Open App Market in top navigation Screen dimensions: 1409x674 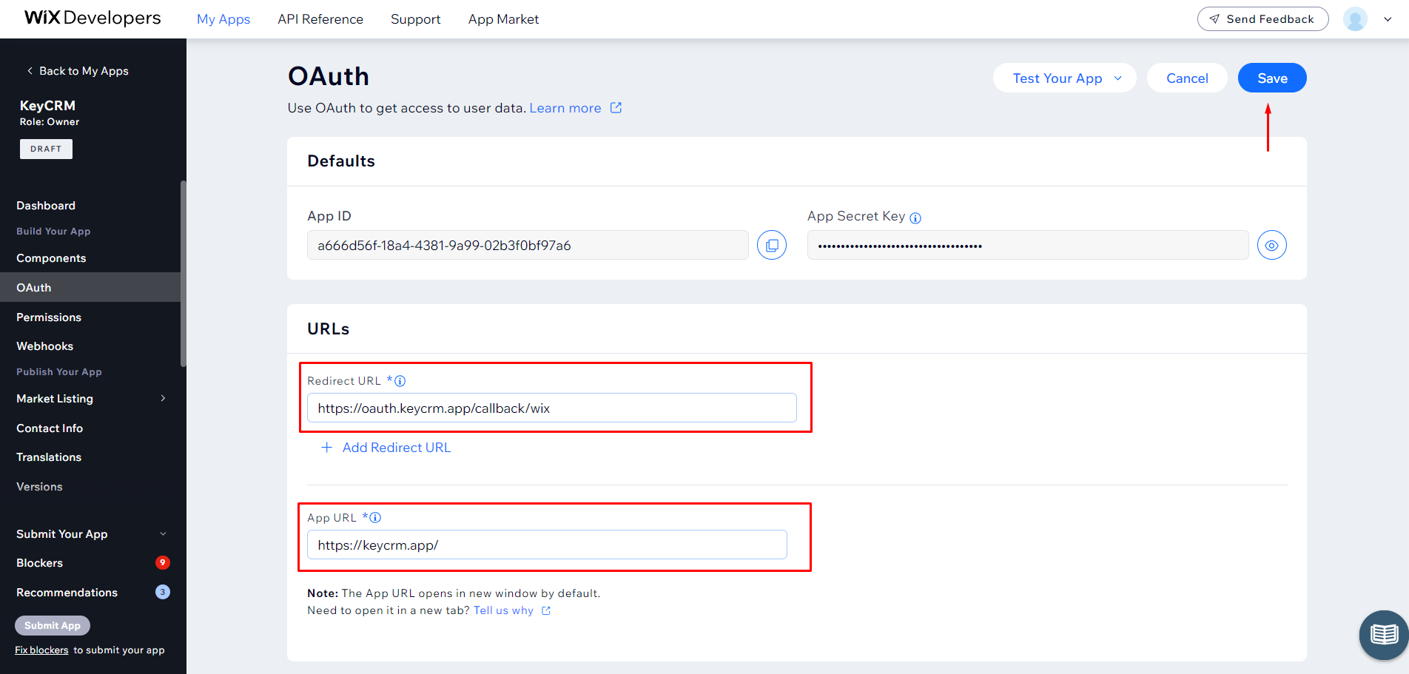pos(503,19)
